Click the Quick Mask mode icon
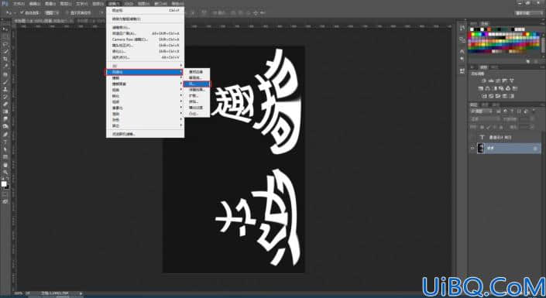Image resolution: width=546 pixels, height=298 pixels. [x=5, y=194]
